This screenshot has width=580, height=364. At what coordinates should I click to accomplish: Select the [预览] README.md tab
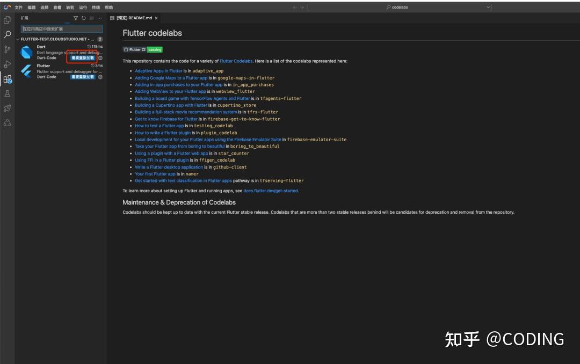[x=134, y=18]
